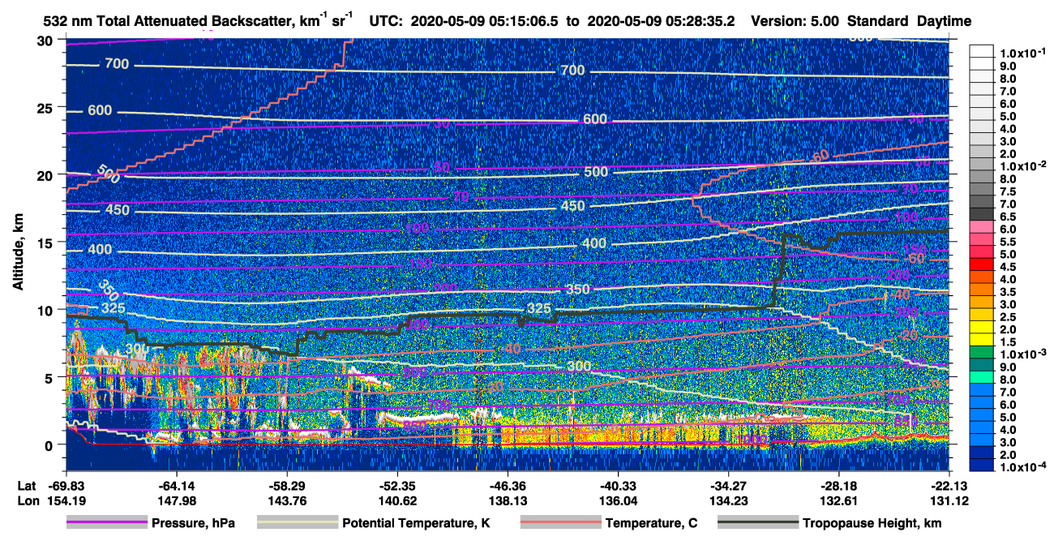Click longitude value 134.23

click(728, 500)
